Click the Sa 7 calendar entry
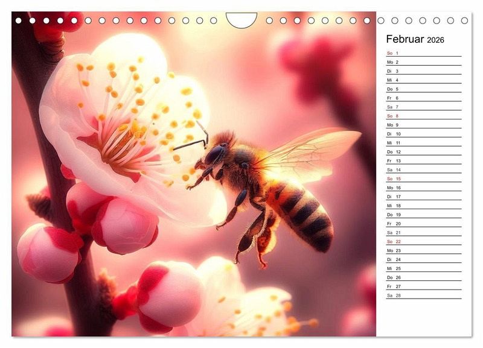The width and height of the screenshot is (483, 348). click(x=423, y=107)
